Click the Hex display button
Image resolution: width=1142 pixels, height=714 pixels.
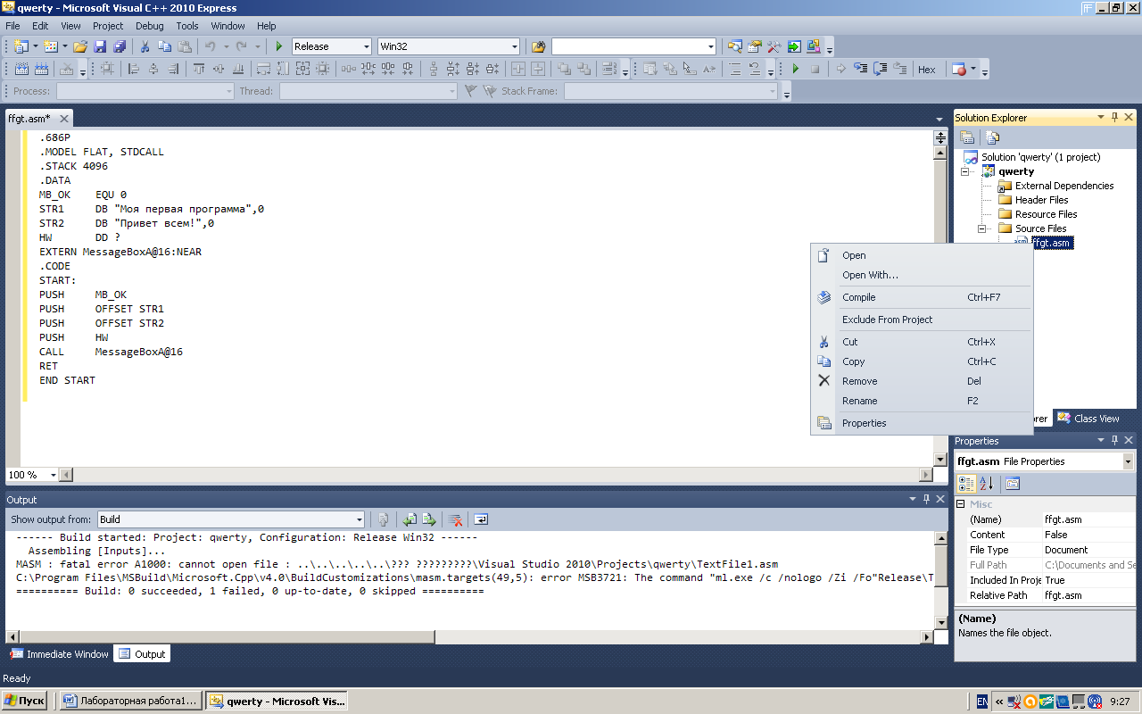point(927,69)
